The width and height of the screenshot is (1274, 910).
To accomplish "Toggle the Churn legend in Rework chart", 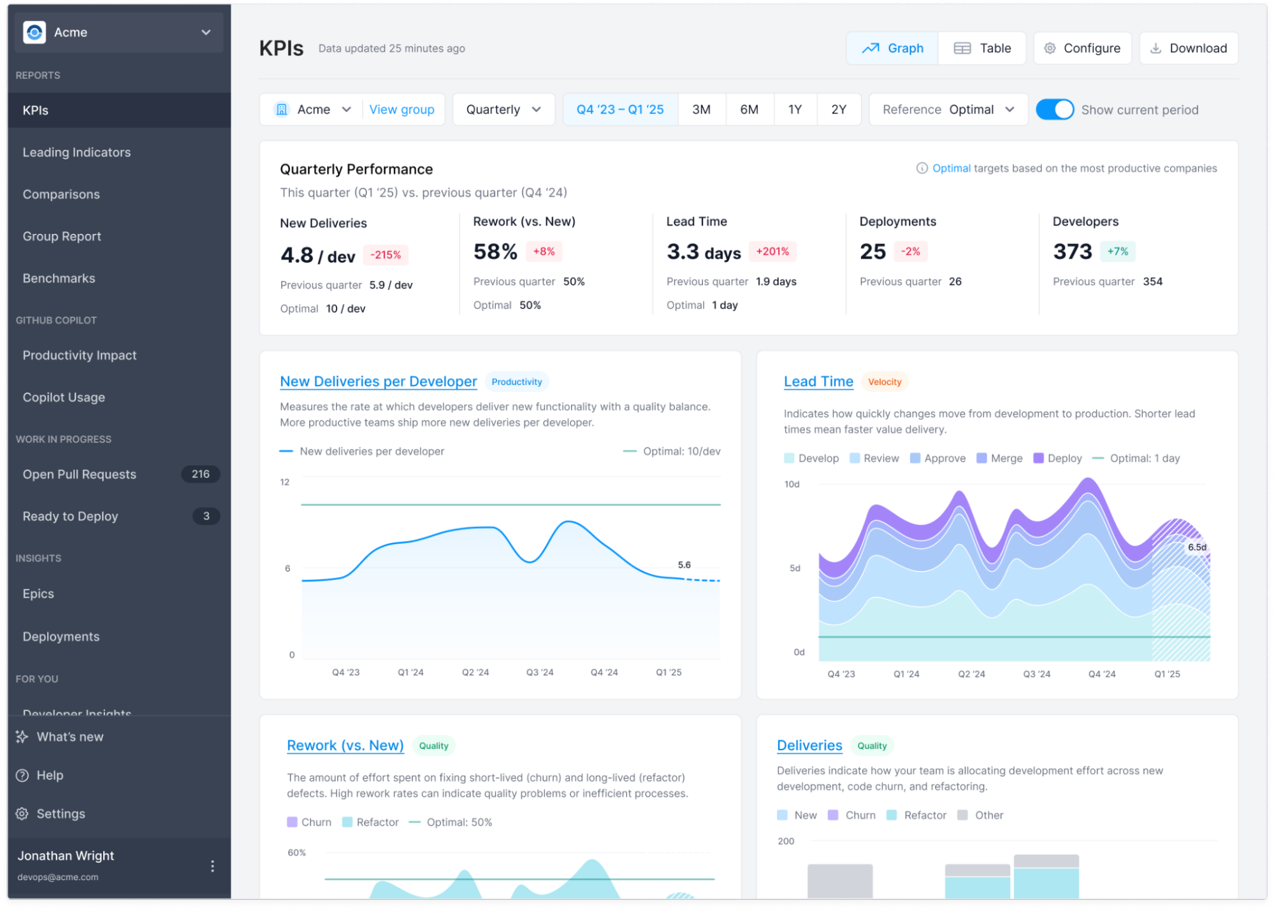I will coord(310,822).
